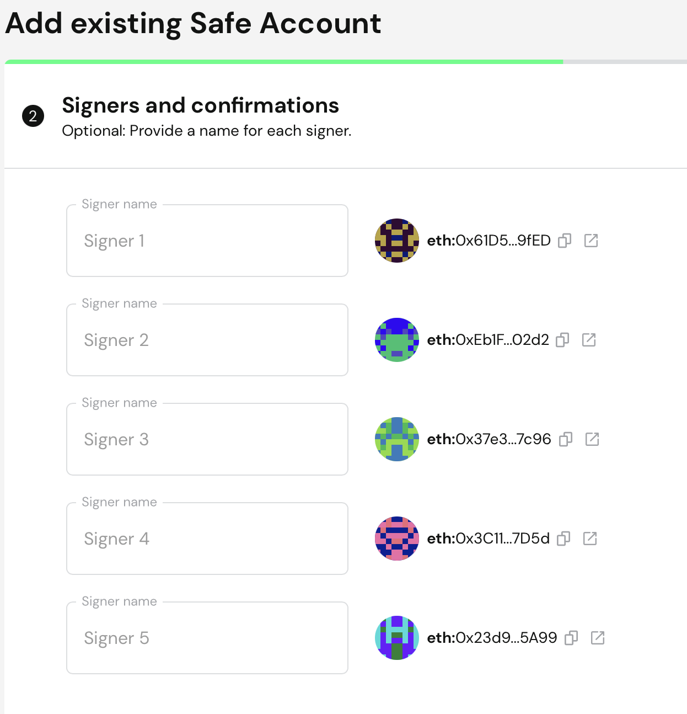Image resolution: width=687 pixels, height=714 pixels.
Task: Open 0x3C11...7D5d in block explorer
Action: pos(590,539)
